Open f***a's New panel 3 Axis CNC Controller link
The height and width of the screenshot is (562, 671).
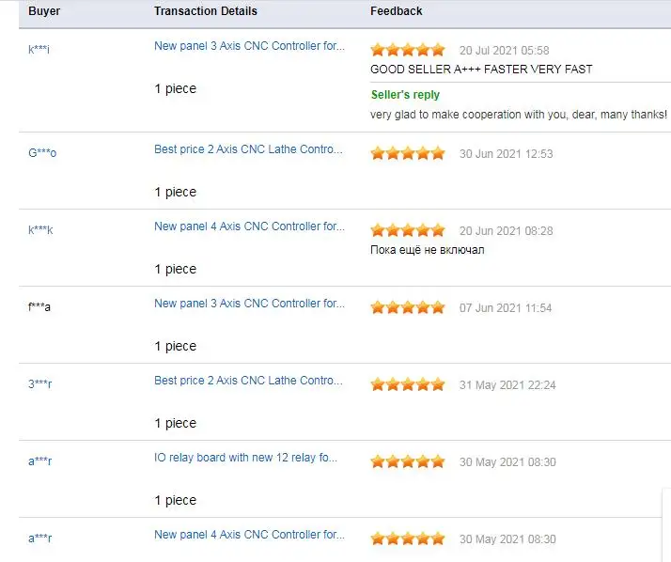[249, 304]
